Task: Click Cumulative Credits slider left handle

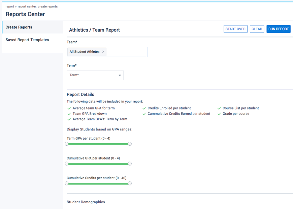Action: coord(67,184)
